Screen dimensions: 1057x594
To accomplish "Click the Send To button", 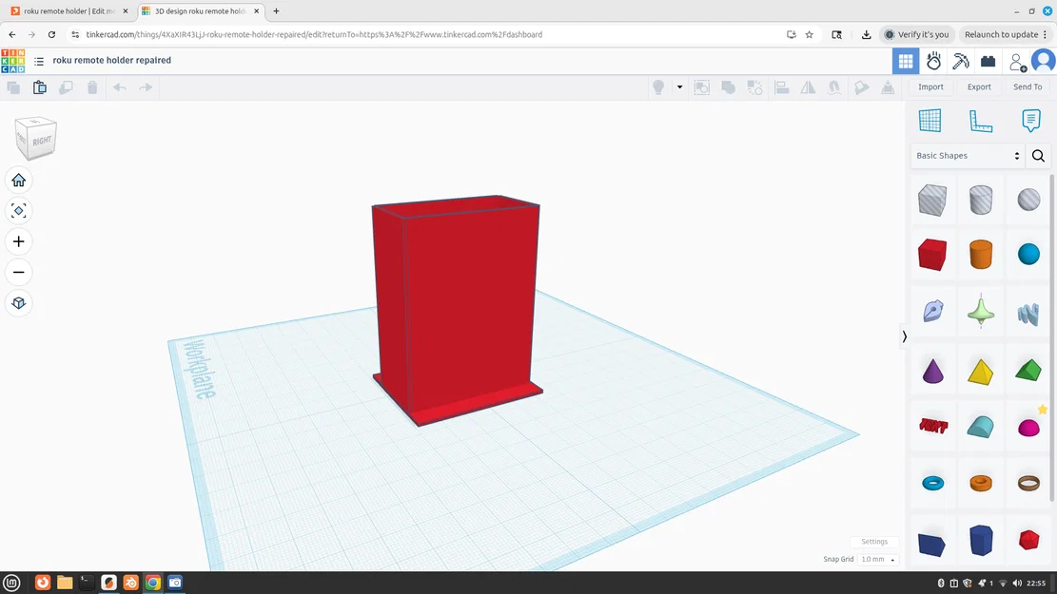I will [1028, 86].
